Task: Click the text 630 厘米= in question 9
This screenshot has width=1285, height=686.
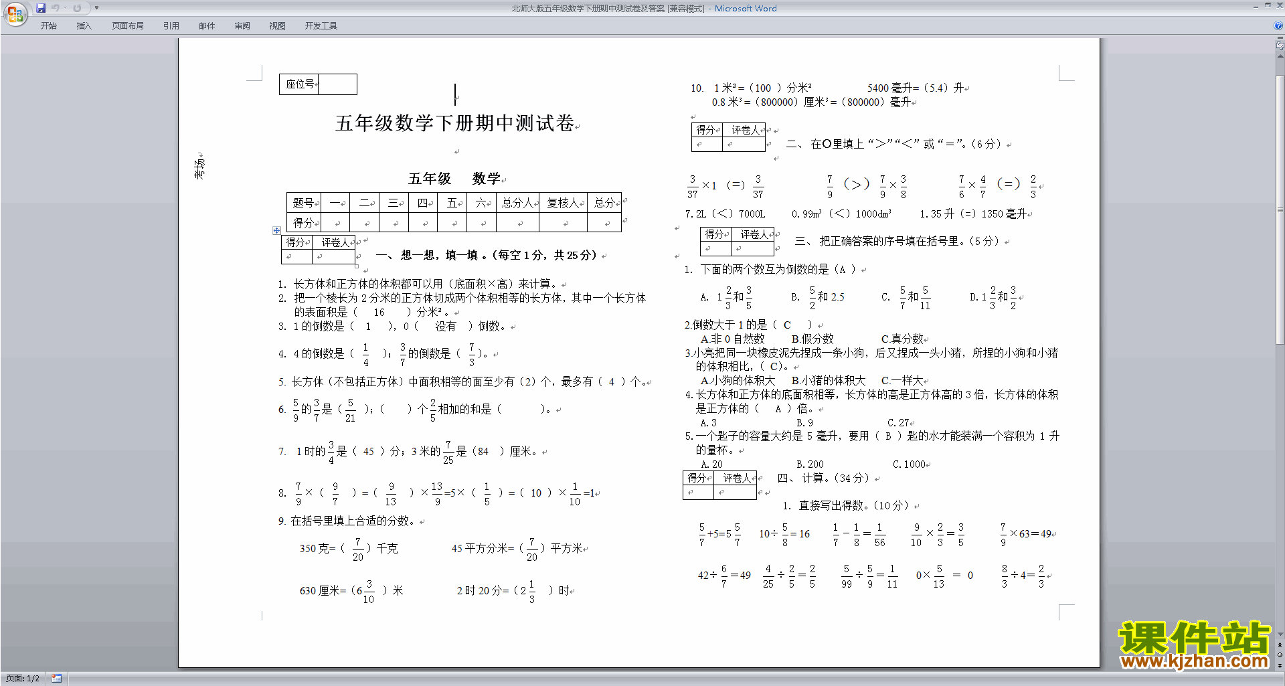Action: tap(323, 590)
